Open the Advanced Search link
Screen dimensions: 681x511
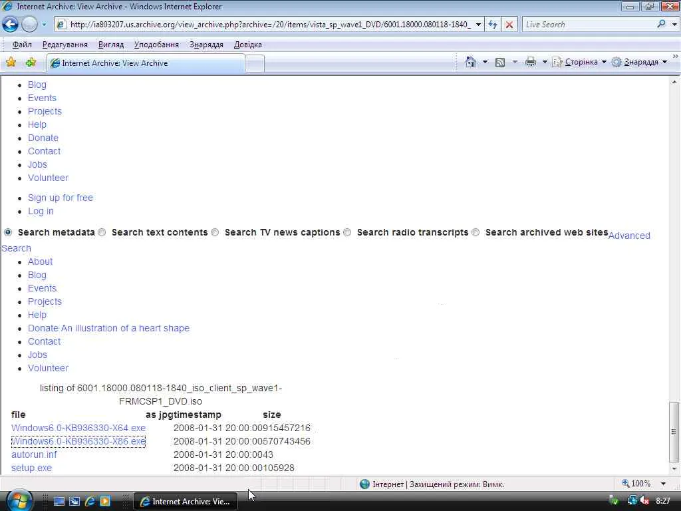tap(629, 236)
